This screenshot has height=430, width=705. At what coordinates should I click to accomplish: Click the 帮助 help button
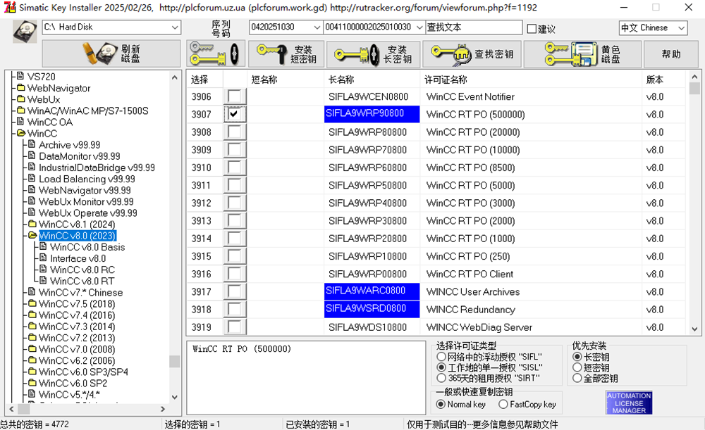click(671, 54)
